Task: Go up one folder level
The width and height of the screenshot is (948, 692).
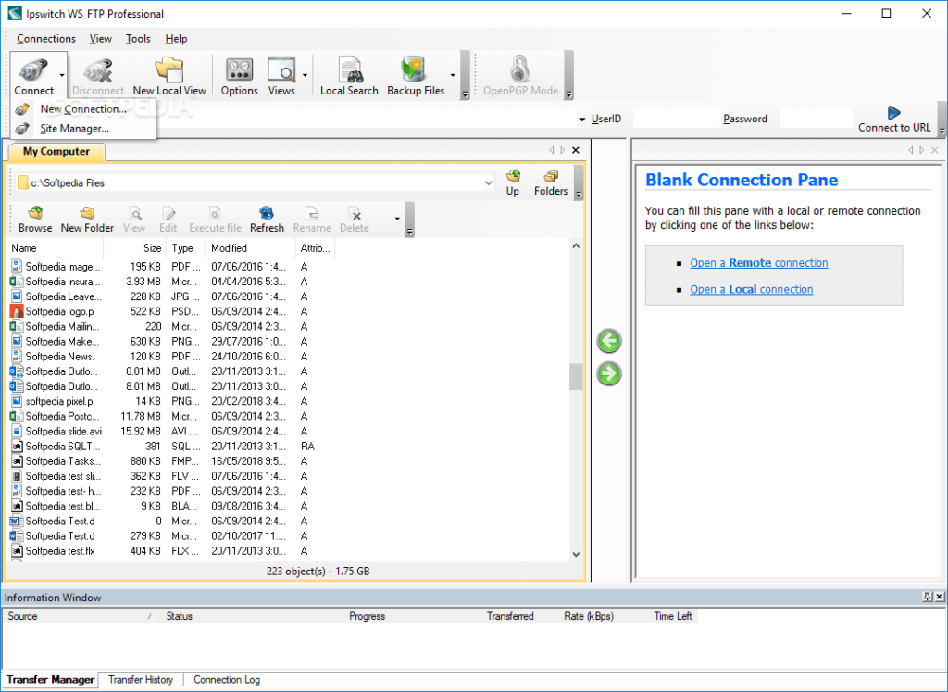Action: coord(512,182)
